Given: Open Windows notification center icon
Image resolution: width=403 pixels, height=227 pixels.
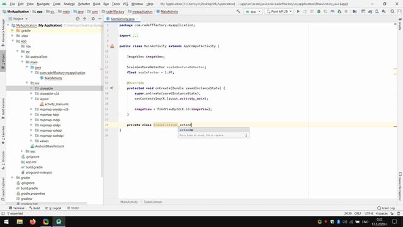Looking at the screenshot, I should 395,221.
